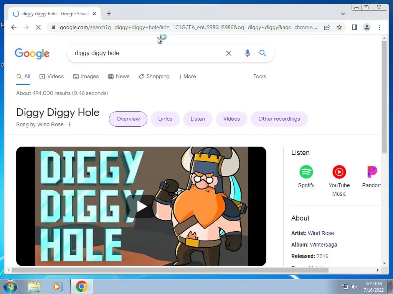Open the Chrome profile avatar
The width and height of the screenshot is (393, 294).
pos(367,27)
